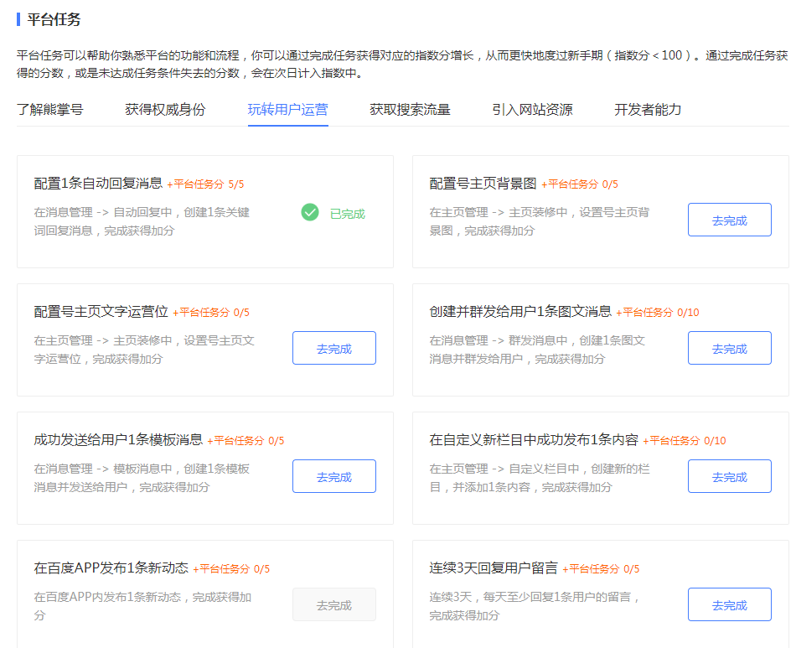The height and width of the screenshot is (648, 796).
Task: Click the grayed 去完成 for 百度APP动态 task
Action: (x=333, y=604)
